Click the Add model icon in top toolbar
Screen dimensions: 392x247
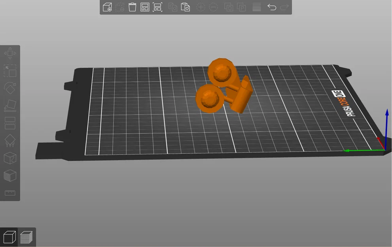107,7
